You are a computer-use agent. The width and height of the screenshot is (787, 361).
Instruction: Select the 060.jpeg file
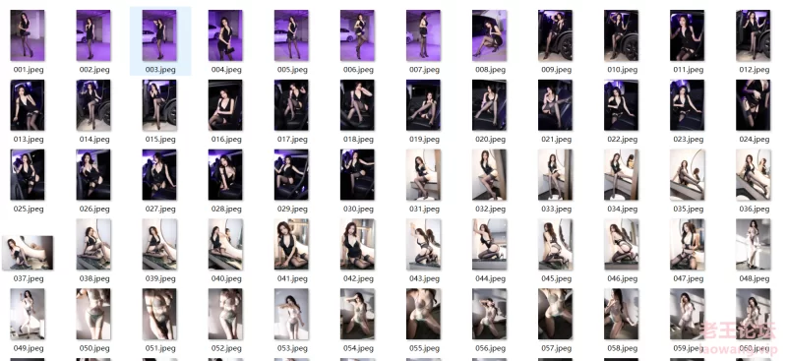(x=753, y=314)
